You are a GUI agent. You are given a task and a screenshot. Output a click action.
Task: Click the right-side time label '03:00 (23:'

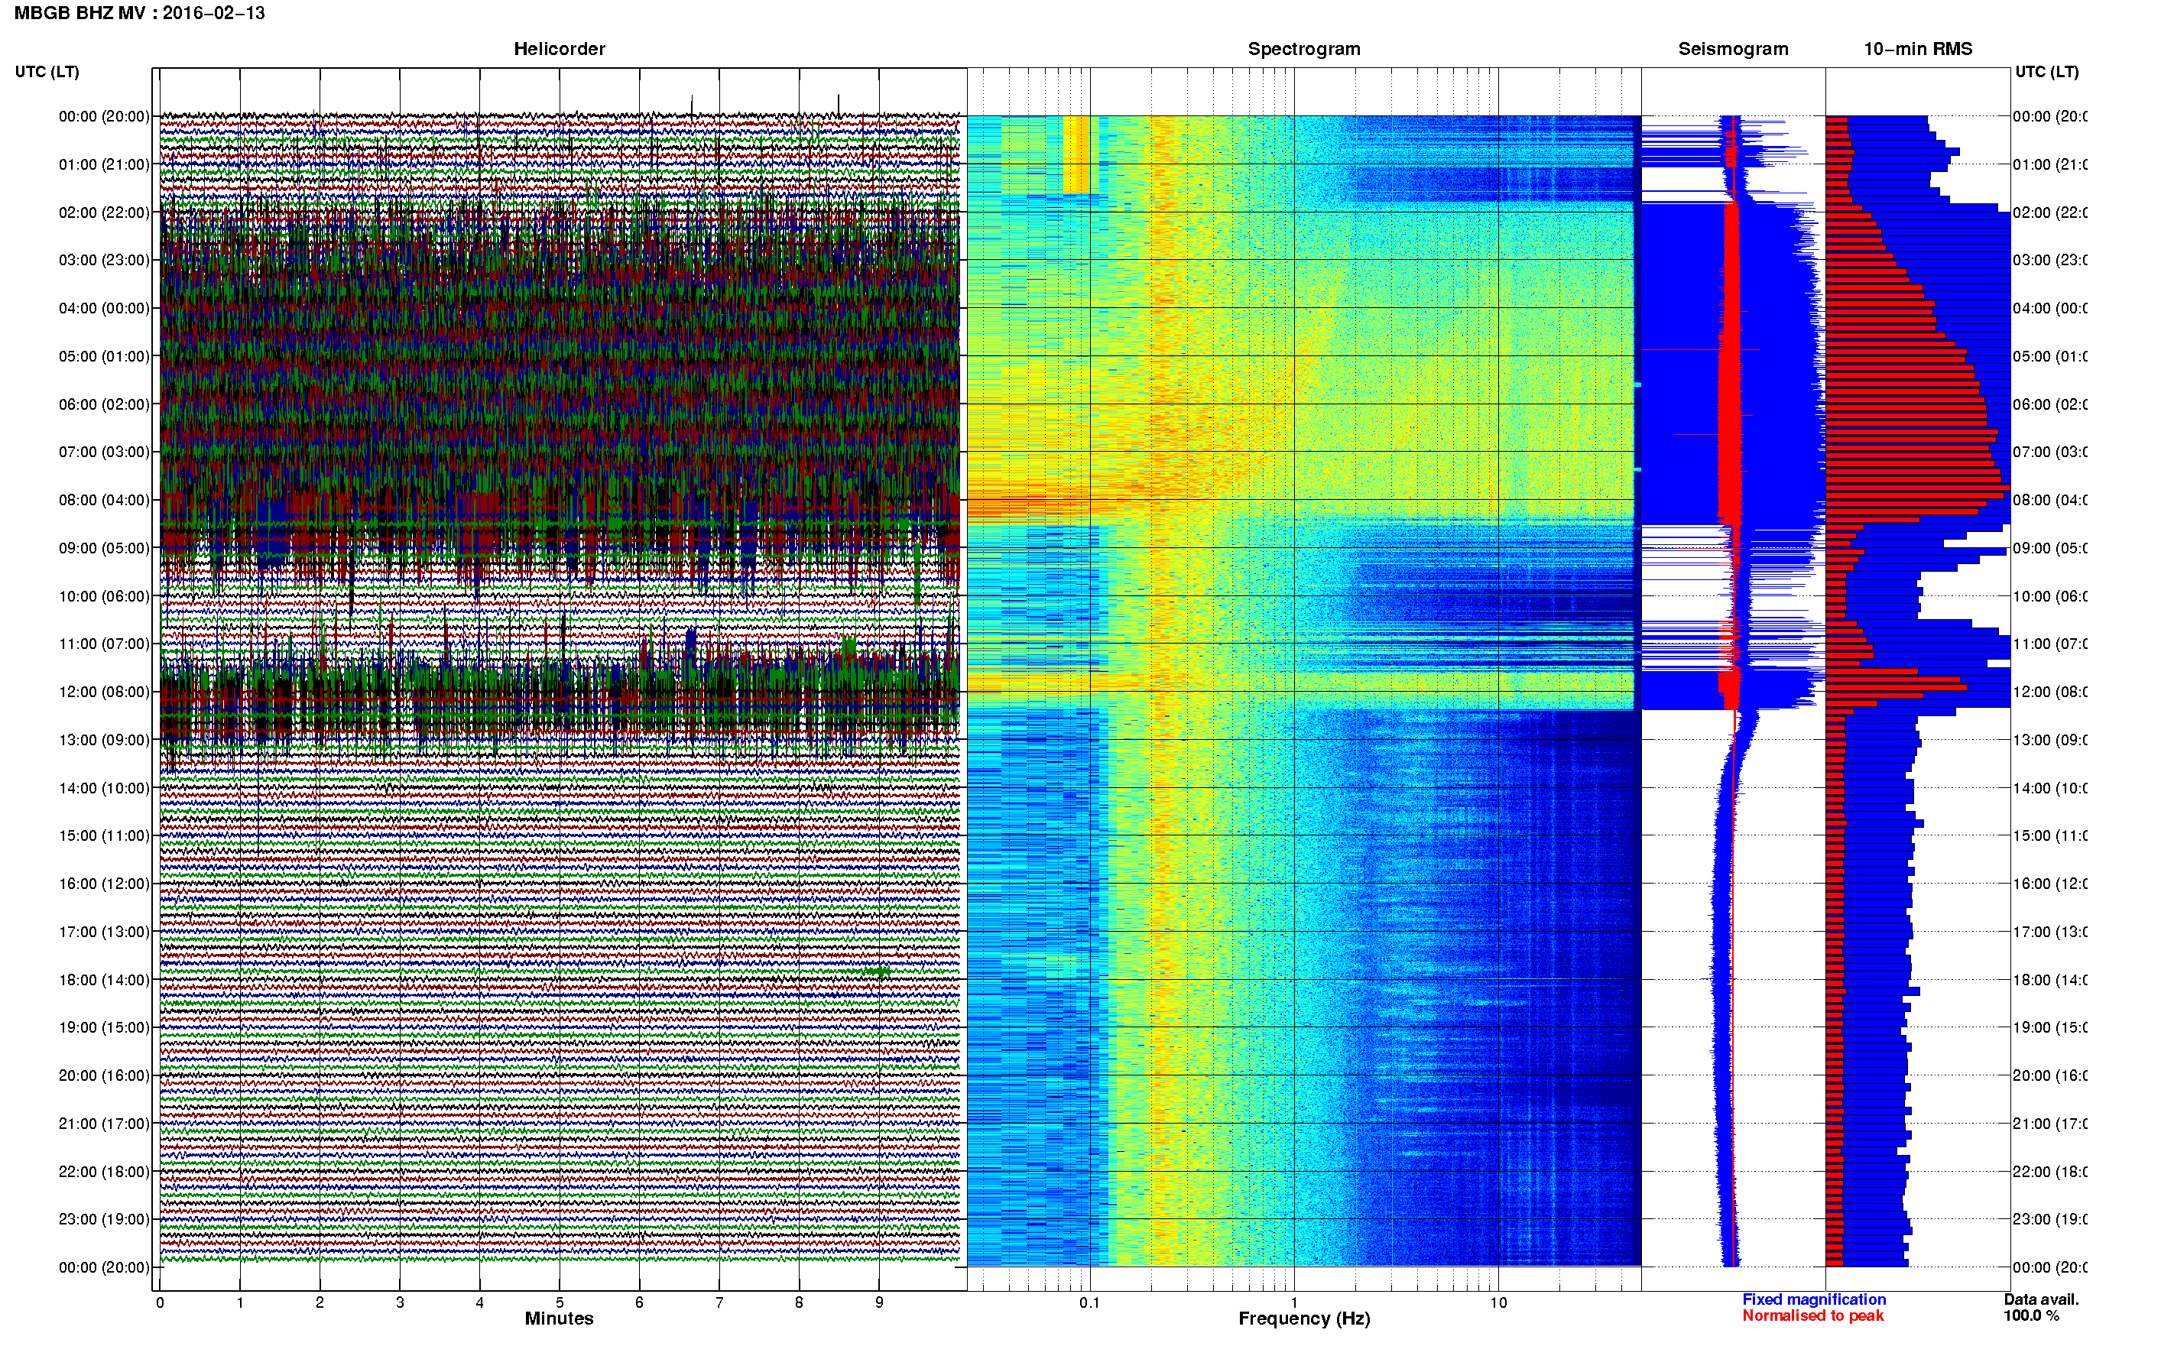(x=2050, y=260)
